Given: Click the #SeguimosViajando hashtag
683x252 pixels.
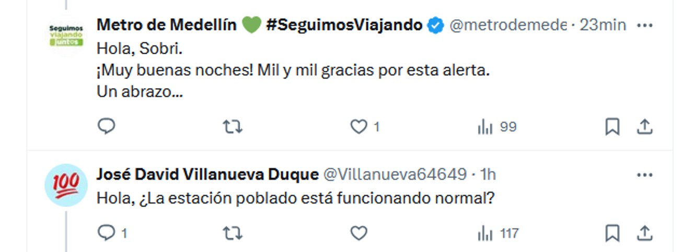Looking at the screenshot, I should click(x=344, y=25).
